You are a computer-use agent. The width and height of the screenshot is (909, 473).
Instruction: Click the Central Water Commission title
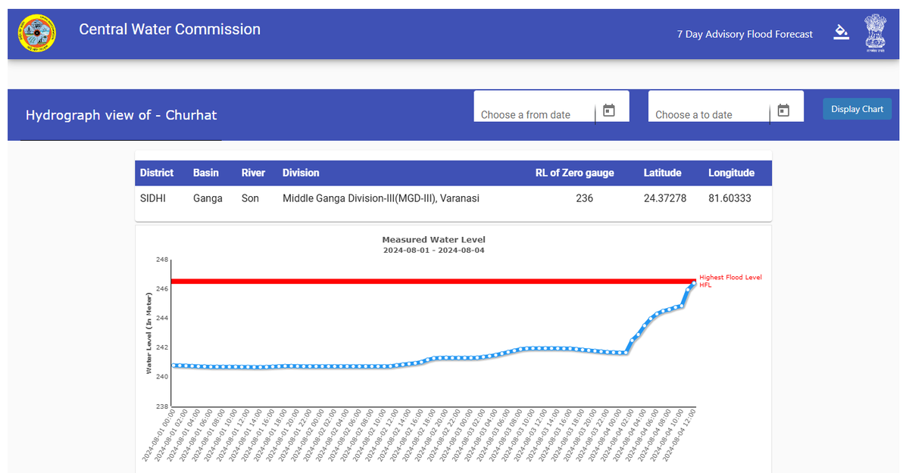pyautogui.click(x=170, y=30)
